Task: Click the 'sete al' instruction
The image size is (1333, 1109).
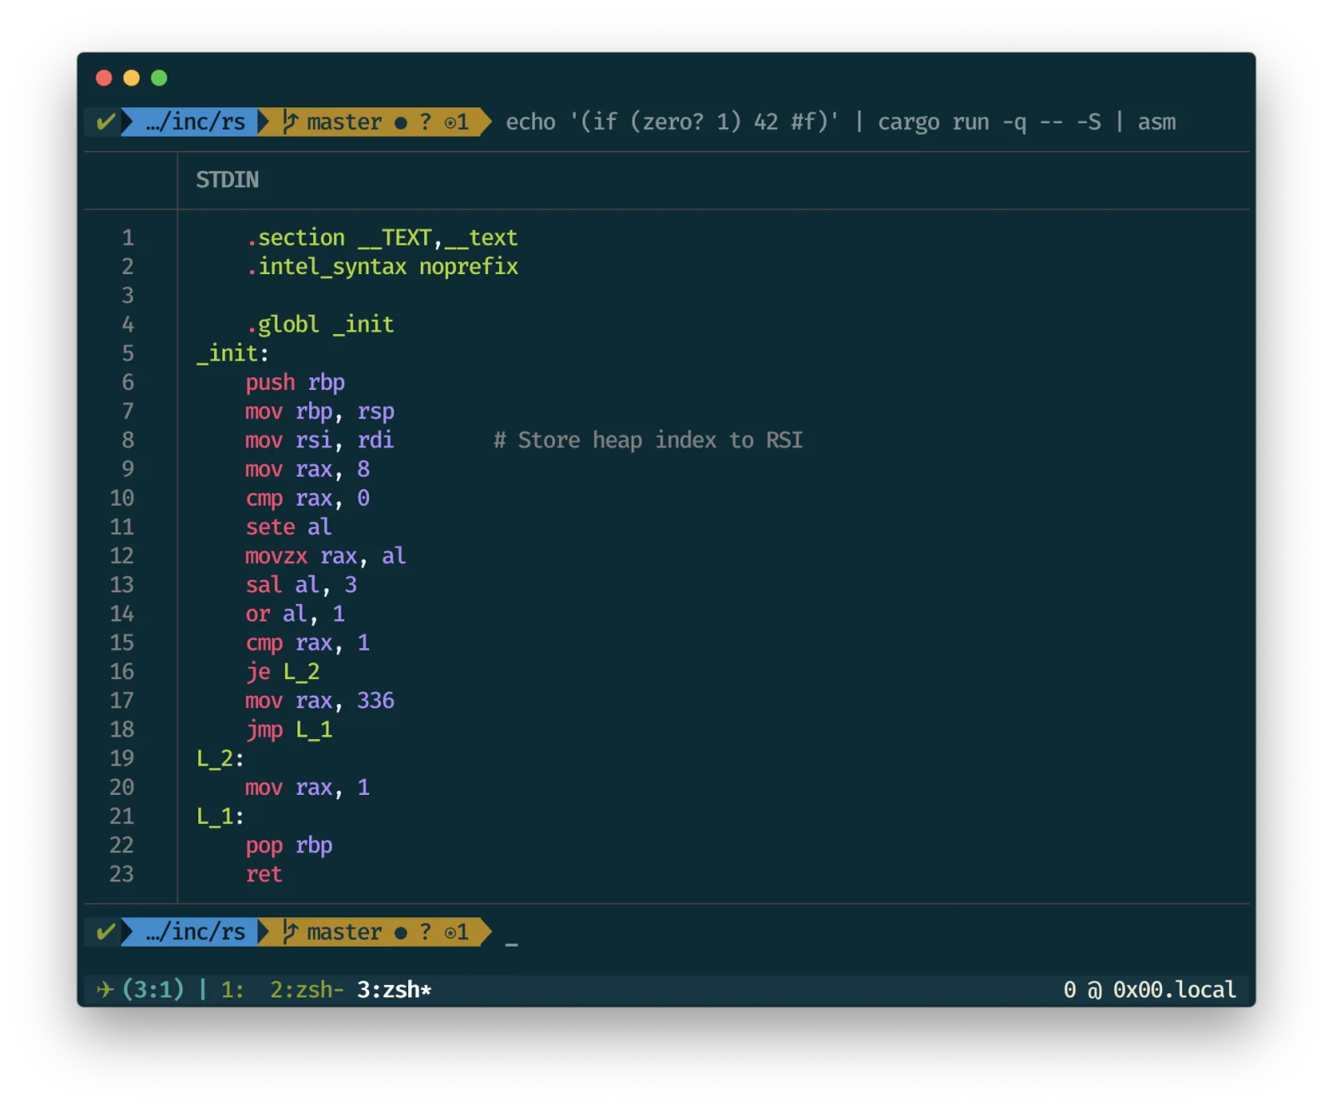Action: (x=288, y=527)
